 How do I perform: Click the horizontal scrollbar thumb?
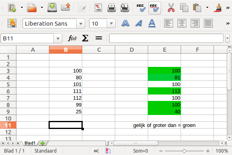pyautogui.click(x=135, y=143)
